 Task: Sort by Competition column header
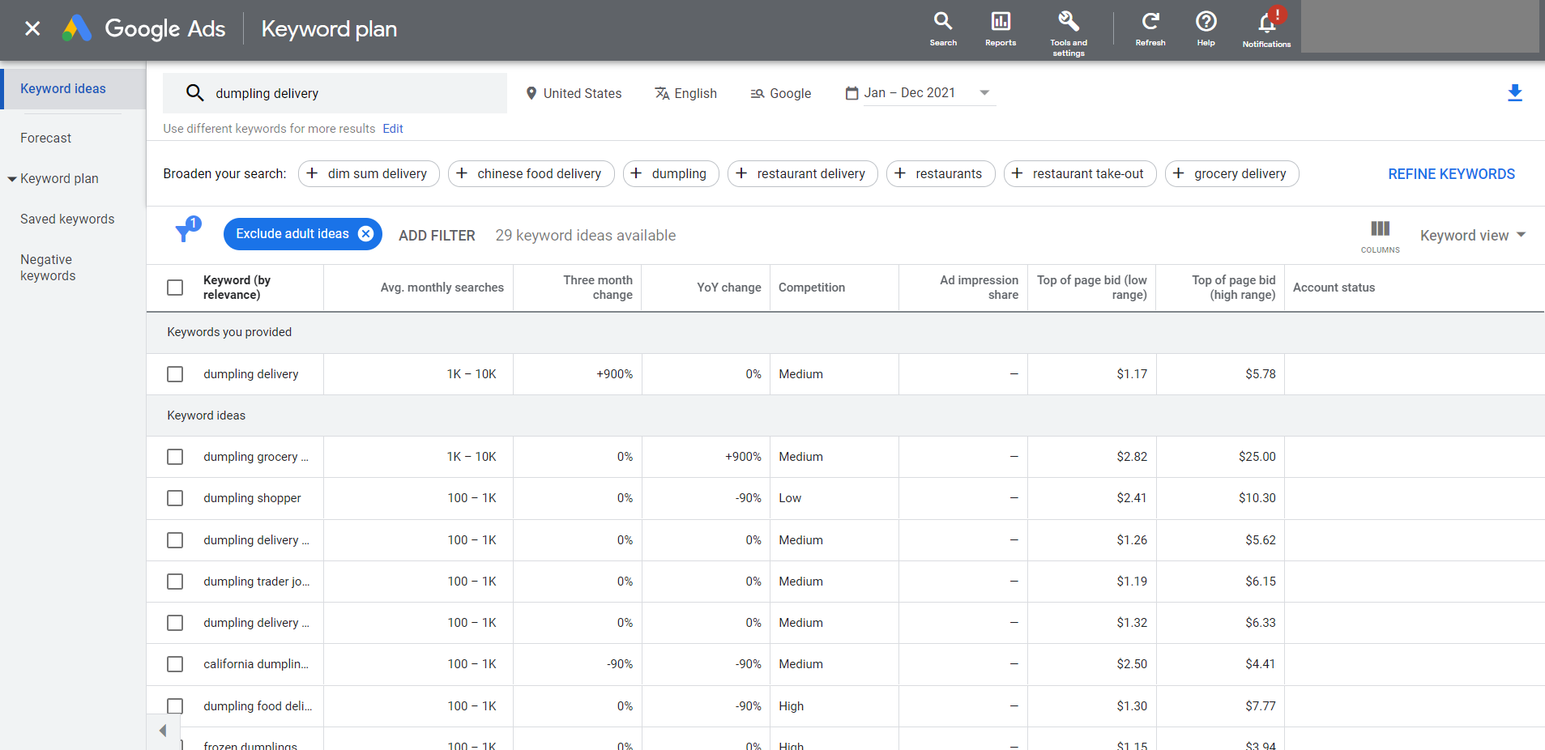812,288
